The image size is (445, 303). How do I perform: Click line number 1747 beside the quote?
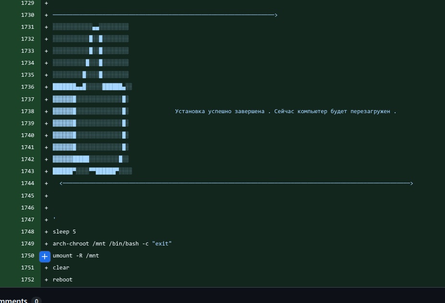27,220
